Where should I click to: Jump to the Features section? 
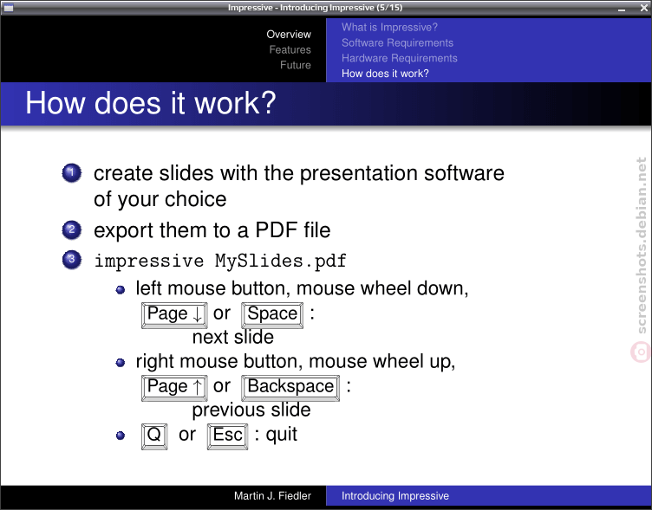pos(290,49)
